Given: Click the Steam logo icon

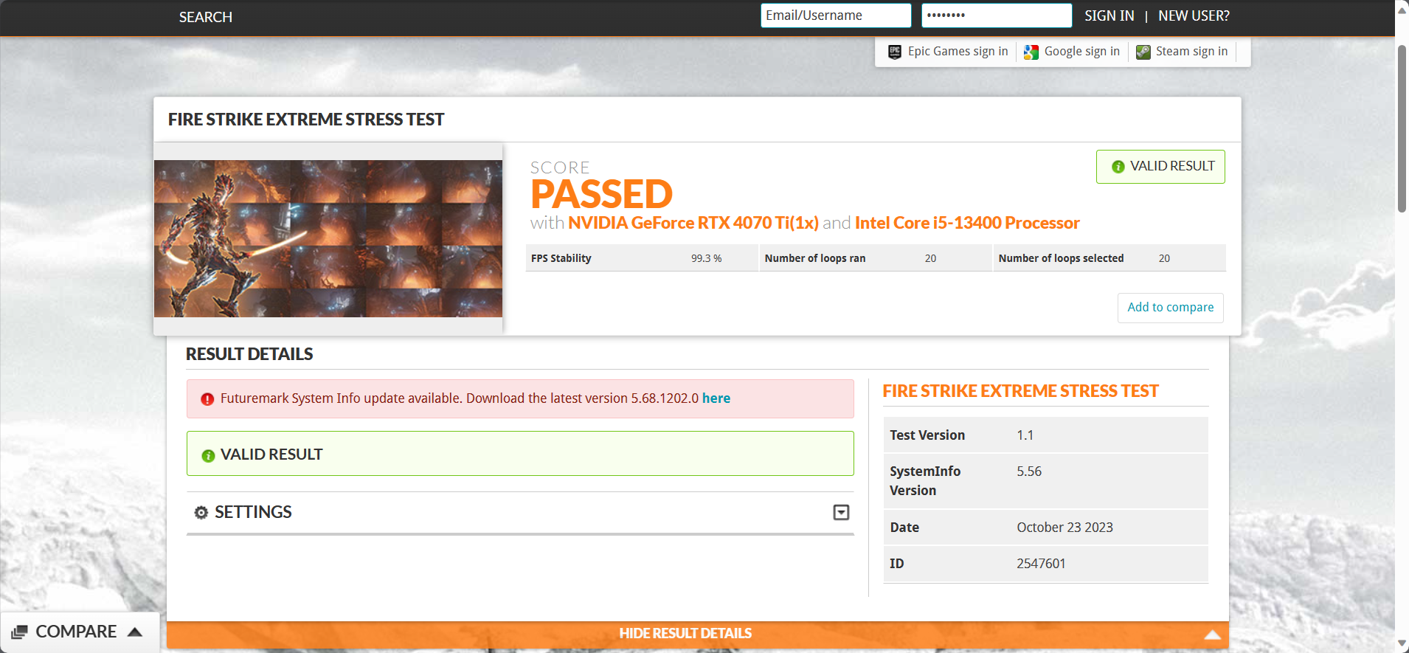Looking at the screenshot, I should [1143, 52].
